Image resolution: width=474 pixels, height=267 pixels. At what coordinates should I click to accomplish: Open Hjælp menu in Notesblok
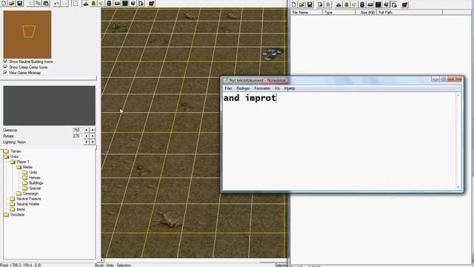[290, 88]
